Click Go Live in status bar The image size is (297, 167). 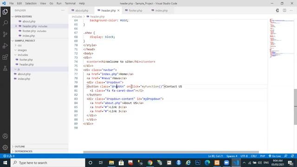[275, 156]
